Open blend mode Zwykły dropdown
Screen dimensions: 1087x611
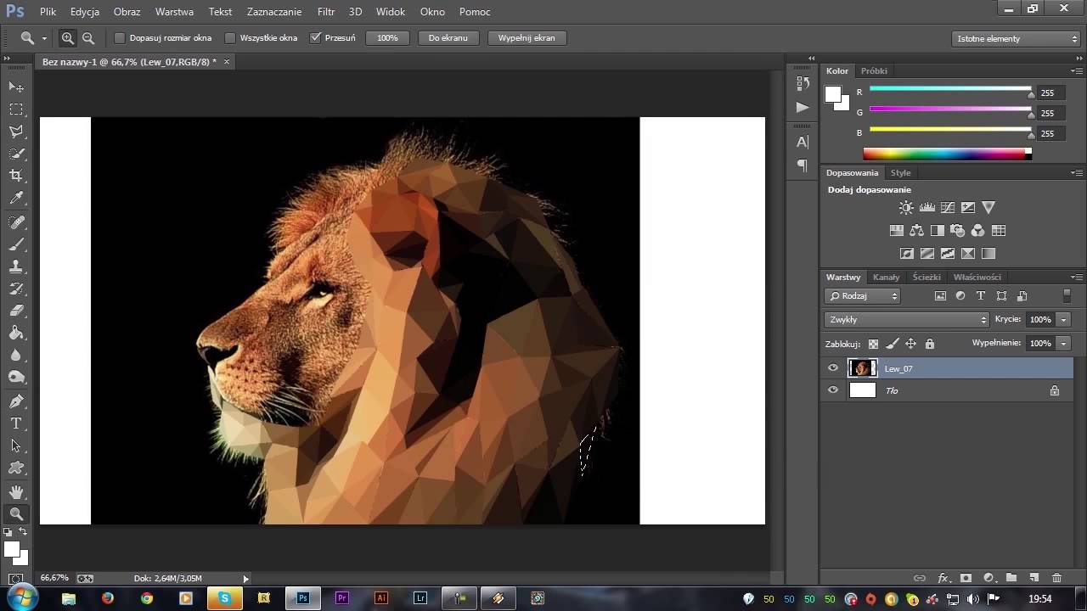(x=907, y=320)
